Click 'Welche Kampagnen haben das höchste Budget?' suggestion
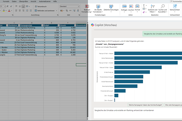 pyautogui.click(x=145, y=105)
